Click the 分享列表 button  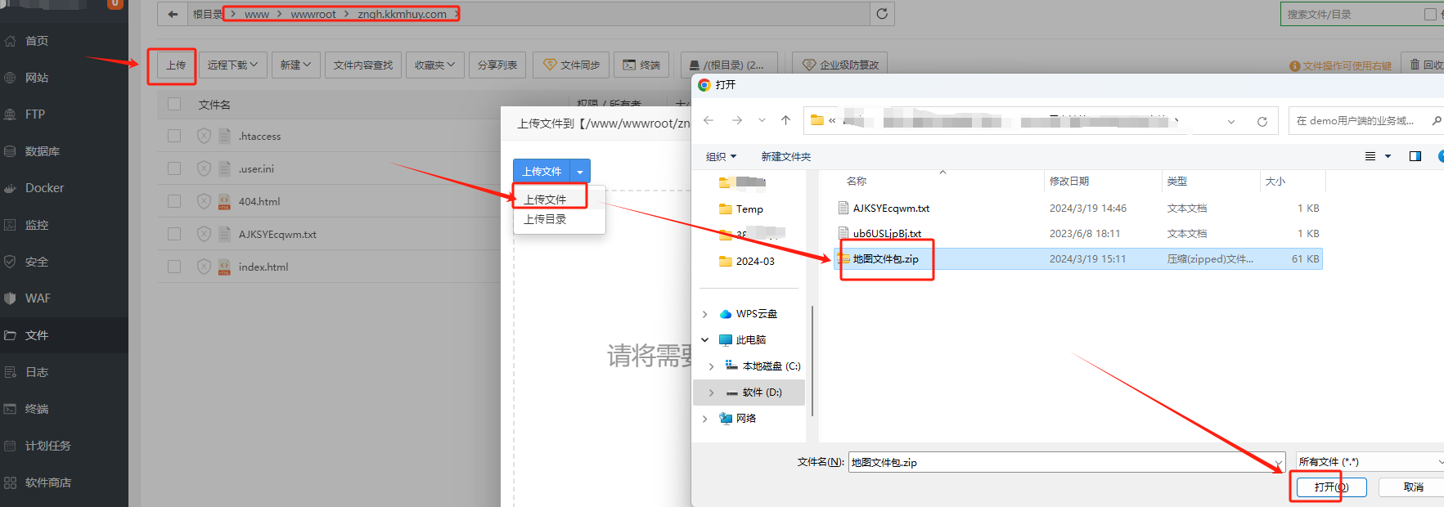pos(497,65)
